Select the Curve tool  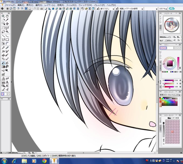point(7,36)
